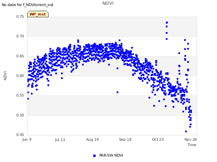Click the NDVI chart title
217x162 pixels.
point(108,3)
